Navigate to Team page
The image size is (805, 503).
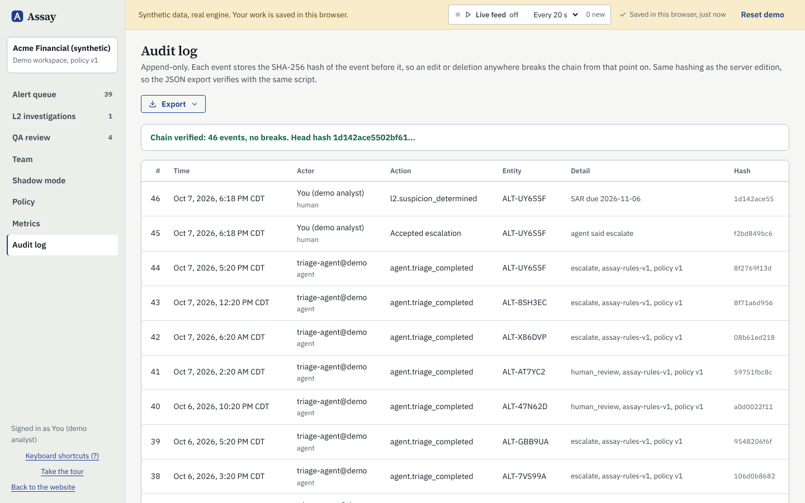[62, 159]
